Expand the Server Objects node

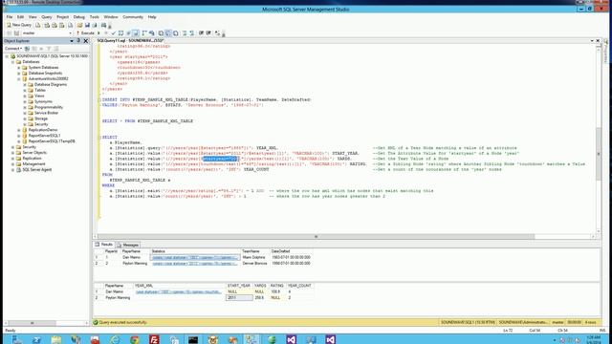click(12, 153)
